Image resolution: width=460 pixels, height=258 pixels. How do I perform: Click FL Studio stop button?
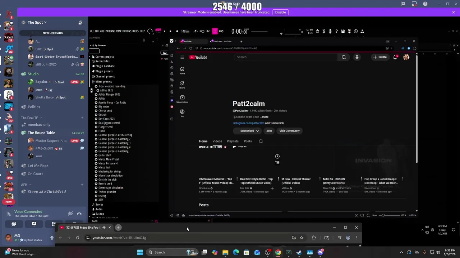click(x=170, y=31)
